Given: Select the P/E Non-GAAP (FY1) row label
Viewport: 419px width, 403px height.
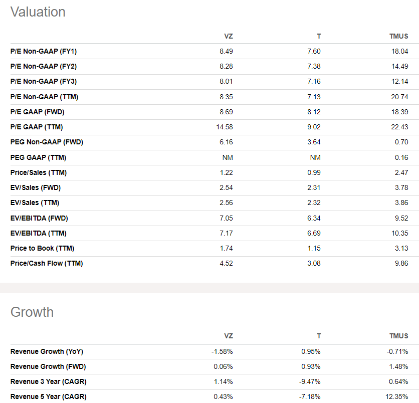Looking at the screenshot, I should point(44,51).
